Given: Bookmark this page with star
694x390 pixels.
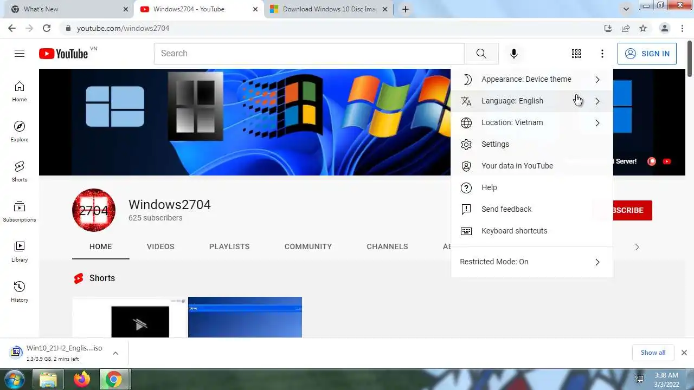Looking at the screenshot, I should (643, 28).
